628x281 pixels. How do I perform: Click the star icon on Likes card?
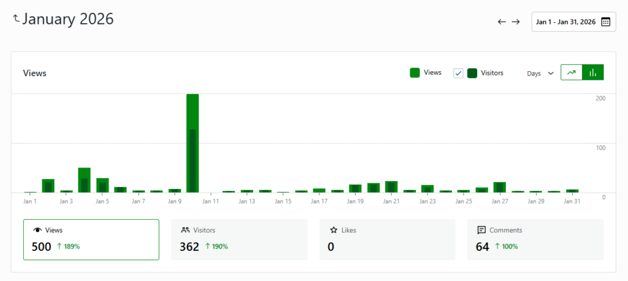click(334, 230)
